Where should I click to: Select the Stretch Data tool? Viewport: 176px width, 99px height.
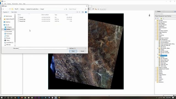point(163,66)
